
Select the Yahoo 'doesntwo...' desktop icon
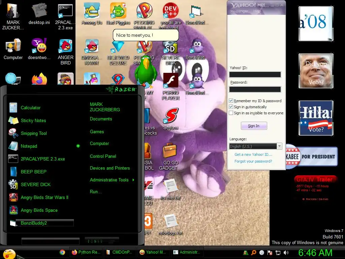[x=39, y=49]
